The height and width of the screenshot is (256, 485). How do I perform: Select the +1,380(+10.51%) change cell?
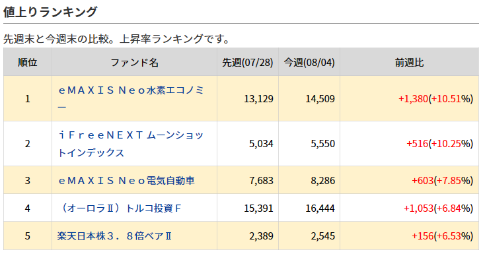(x=409, y=98)
